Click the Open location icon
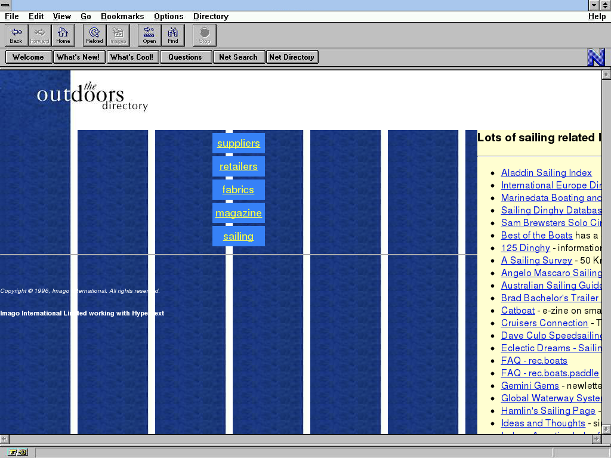The height and width of the screenshot is (458, 611). [149, 35]
